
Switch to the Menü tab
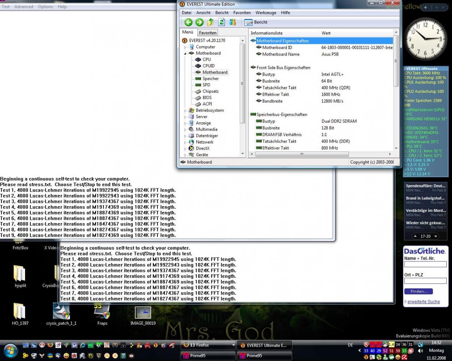pyautogui.click(x=187, y=32)
